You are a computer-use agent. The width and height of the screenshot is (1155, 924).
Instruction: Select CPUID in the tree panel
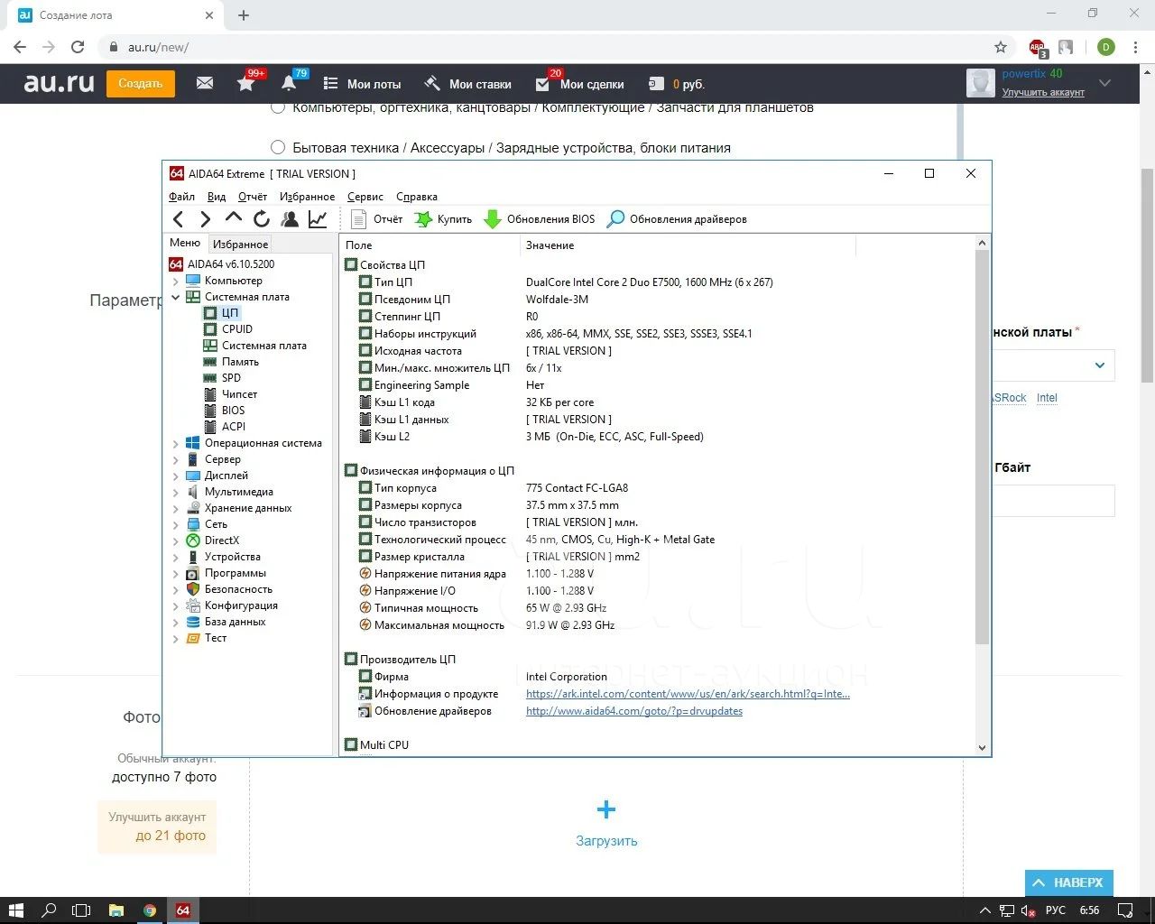tap(237, 329)
